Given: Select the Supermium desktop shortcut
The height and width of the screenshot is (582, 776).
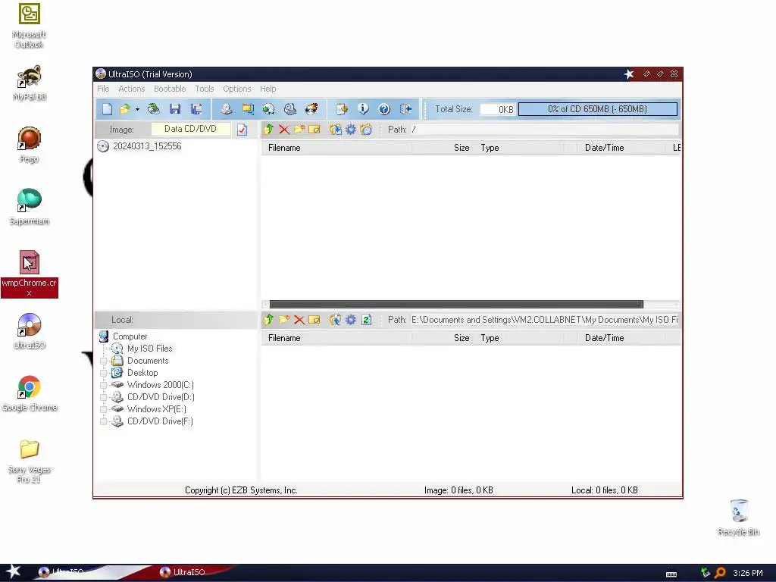Looking at the screenshot, I should coord(30,206).
